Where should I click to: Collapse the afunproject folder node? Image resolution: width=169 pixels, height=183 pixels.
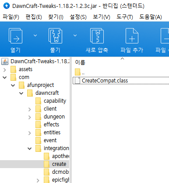[13, 85]
